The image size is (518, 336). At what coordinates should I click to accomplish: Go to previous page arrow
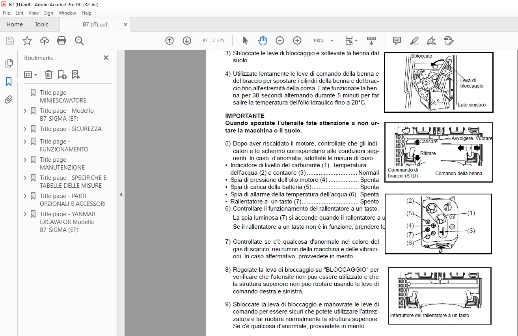coord(170,41)
